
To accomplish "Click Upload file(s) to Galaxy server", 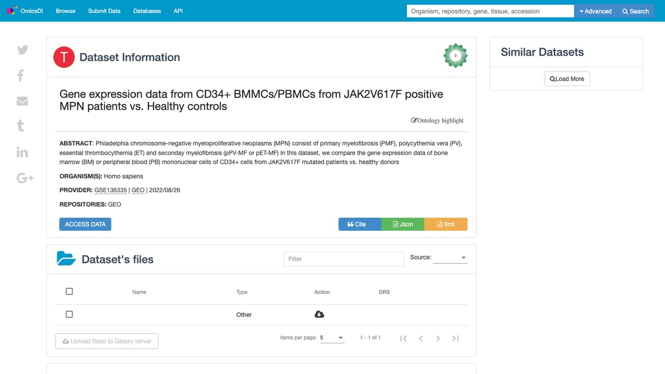I will pos(107,341).
